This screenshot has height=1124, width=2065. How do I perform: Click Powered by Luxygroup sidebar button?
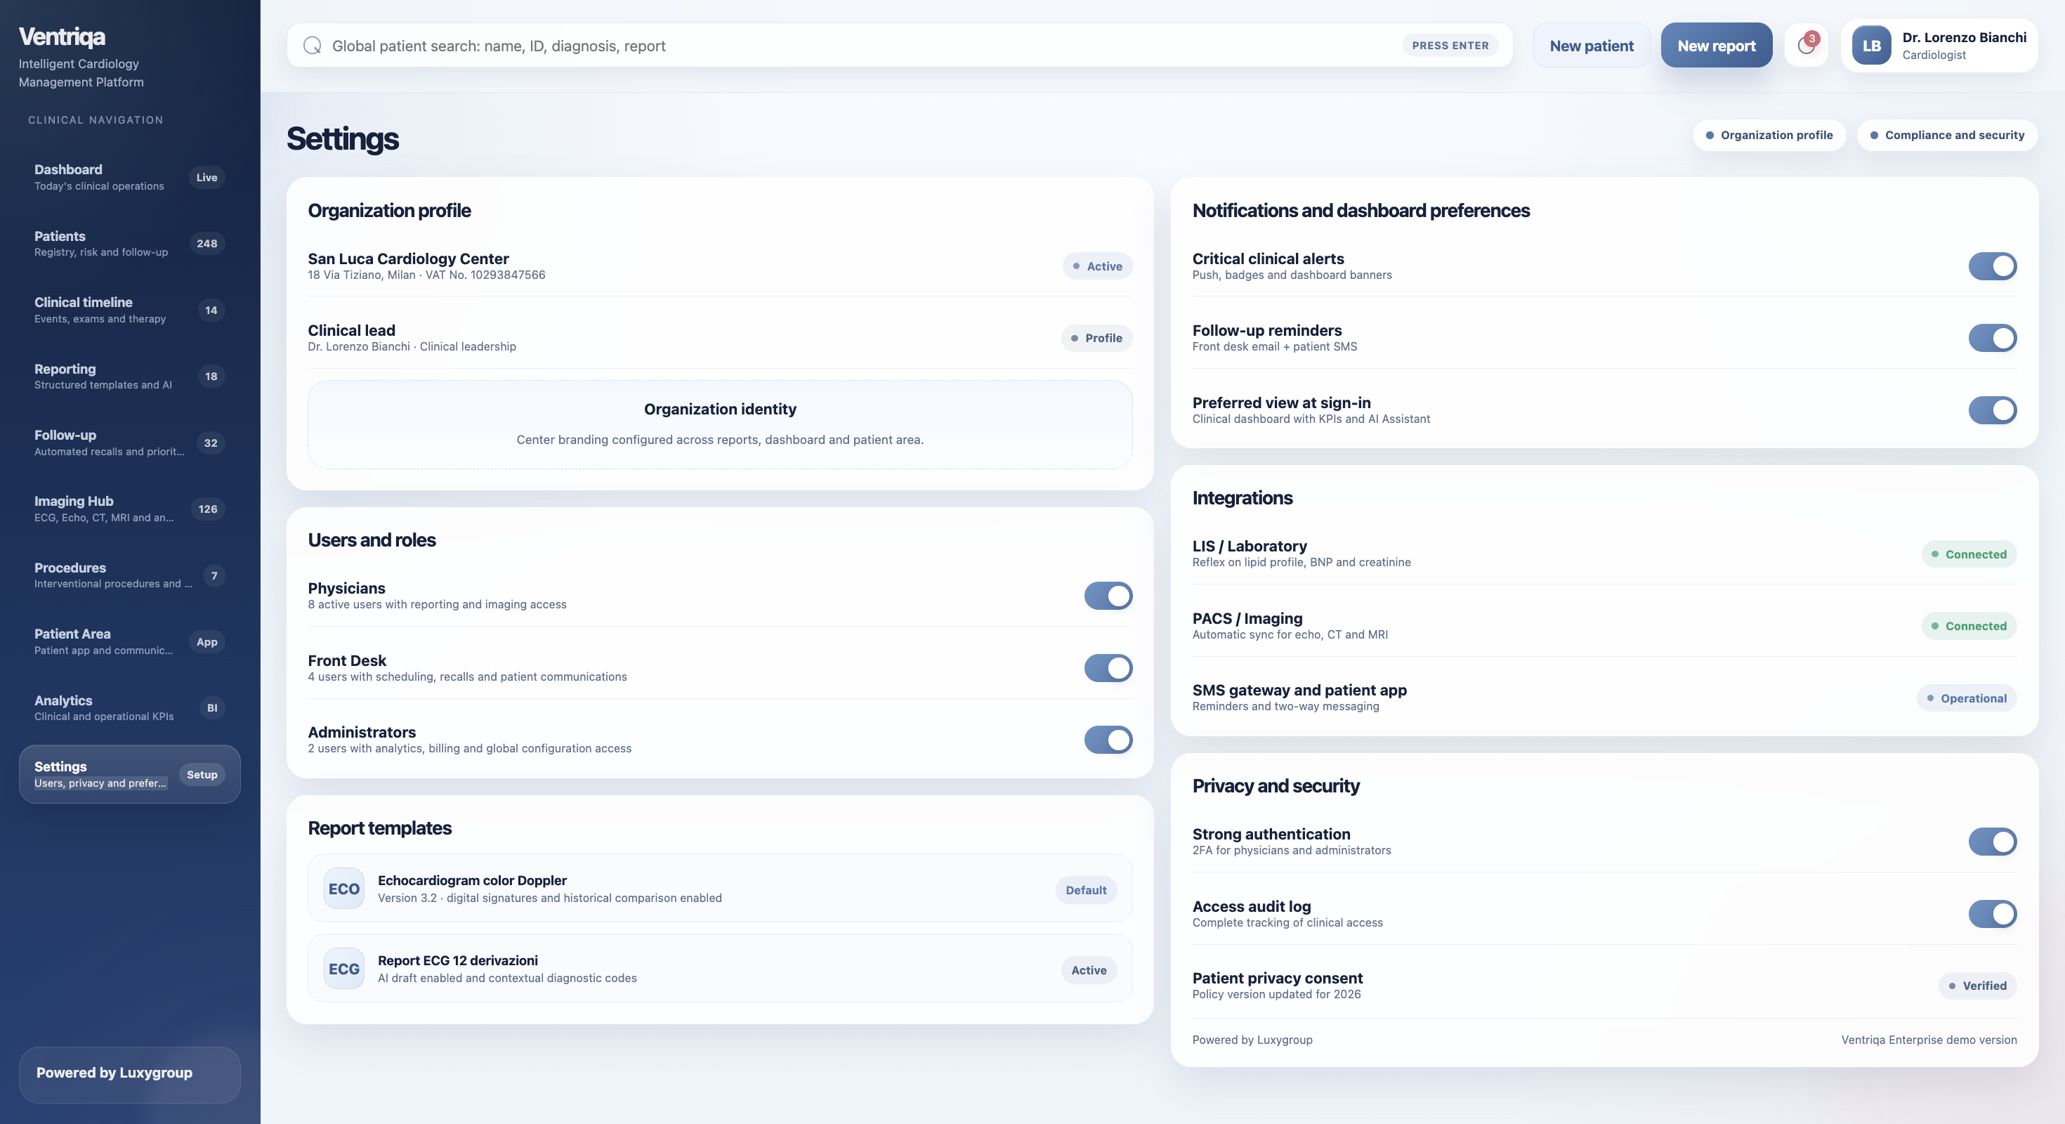pyautogui.click(x=129, y=1073)
